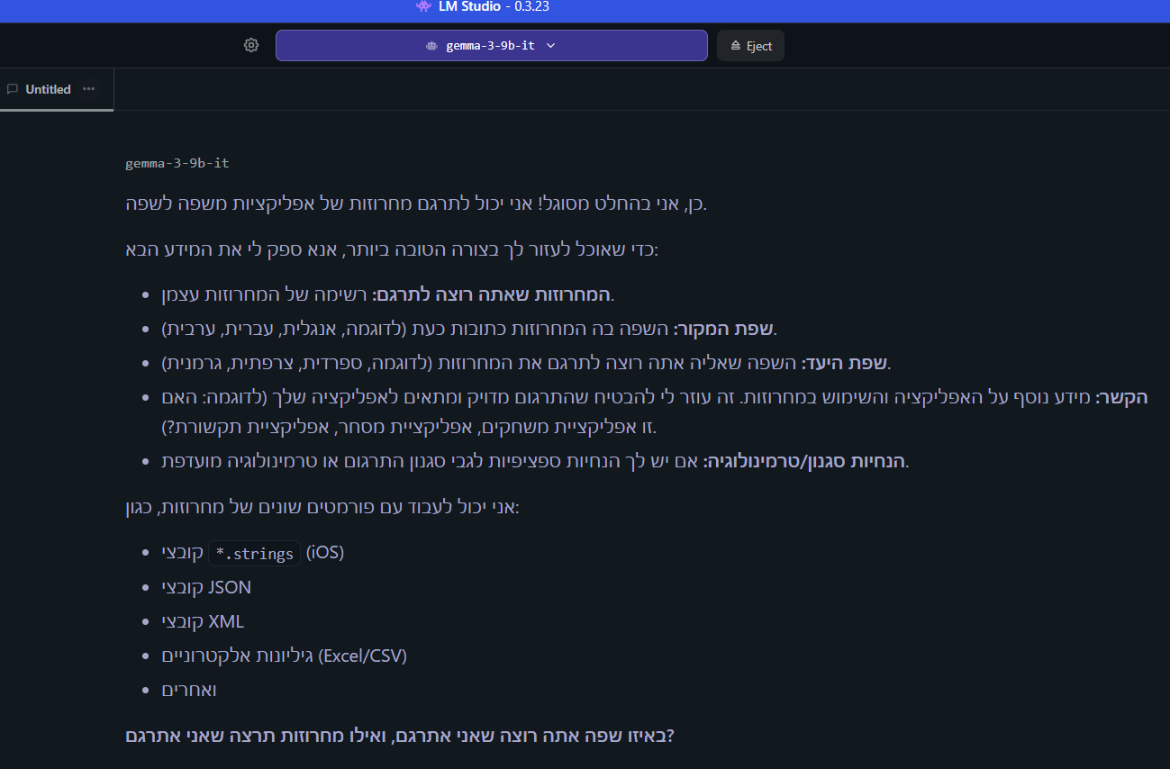Open the gemma-3-9b-it model dropdown
1170x769 pixels.
(491, 46)
